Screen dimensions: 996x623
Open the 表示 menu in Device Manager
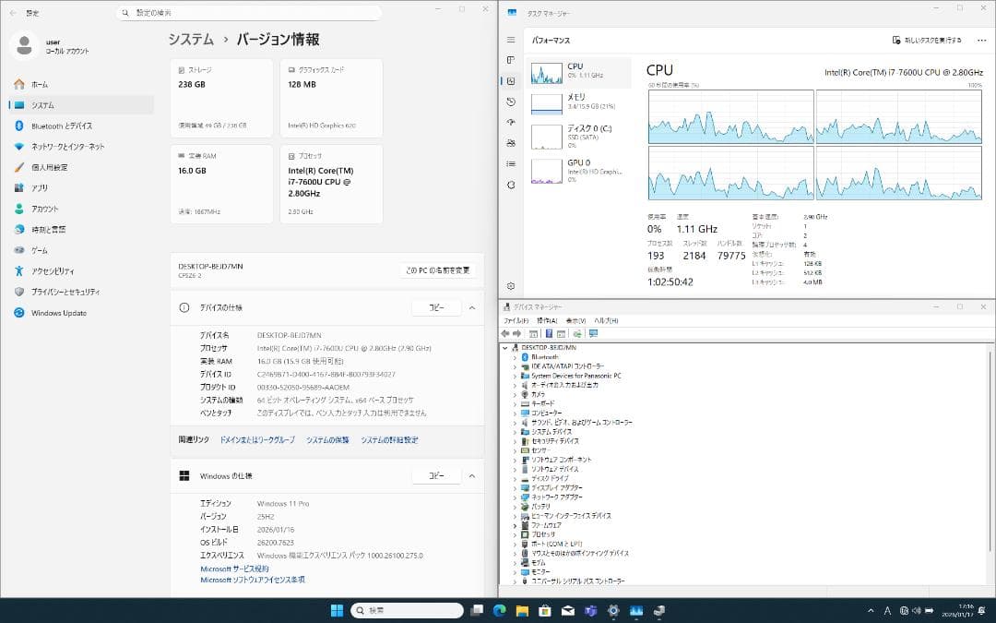click(x=575, y=320)
